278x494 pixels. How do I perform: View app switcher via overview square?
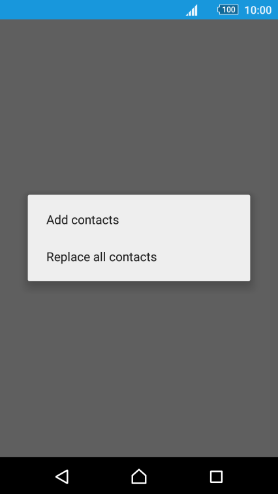pyautogui.click(x=216, y=476)
